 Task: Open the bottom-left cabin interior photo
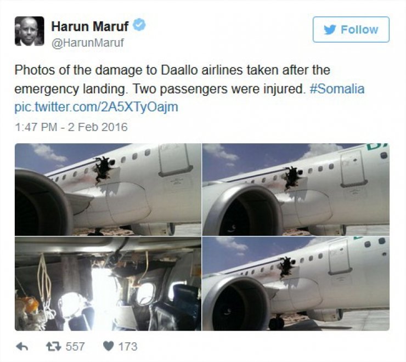click(x=108, y=284)
